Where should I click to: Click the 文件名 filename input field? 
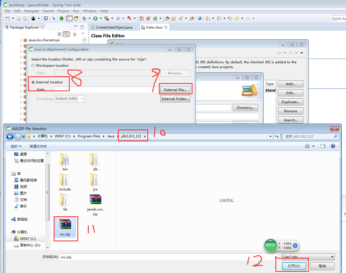click(168, 257)
